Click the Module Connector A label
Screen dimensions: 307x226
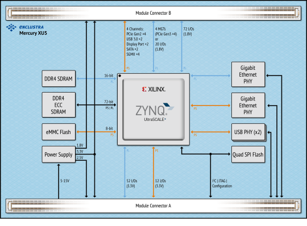[x=153, y=206]
